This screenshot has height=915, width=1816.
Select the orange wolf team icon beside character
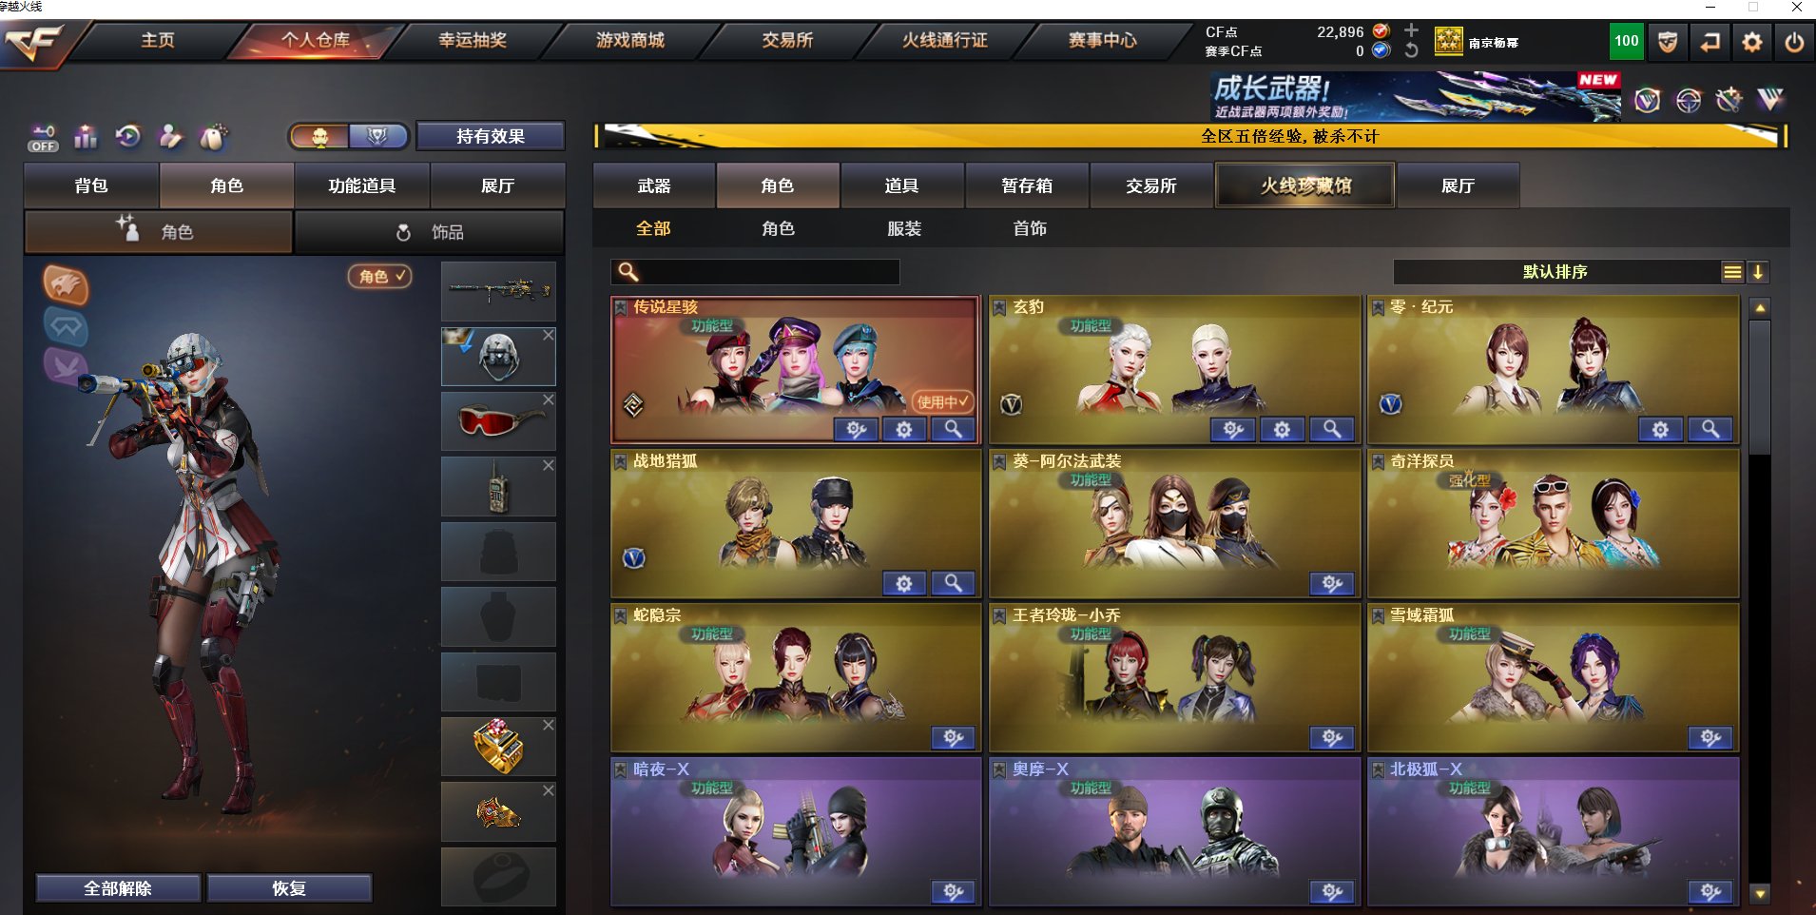pyautogui.click(x=66, y=284)
